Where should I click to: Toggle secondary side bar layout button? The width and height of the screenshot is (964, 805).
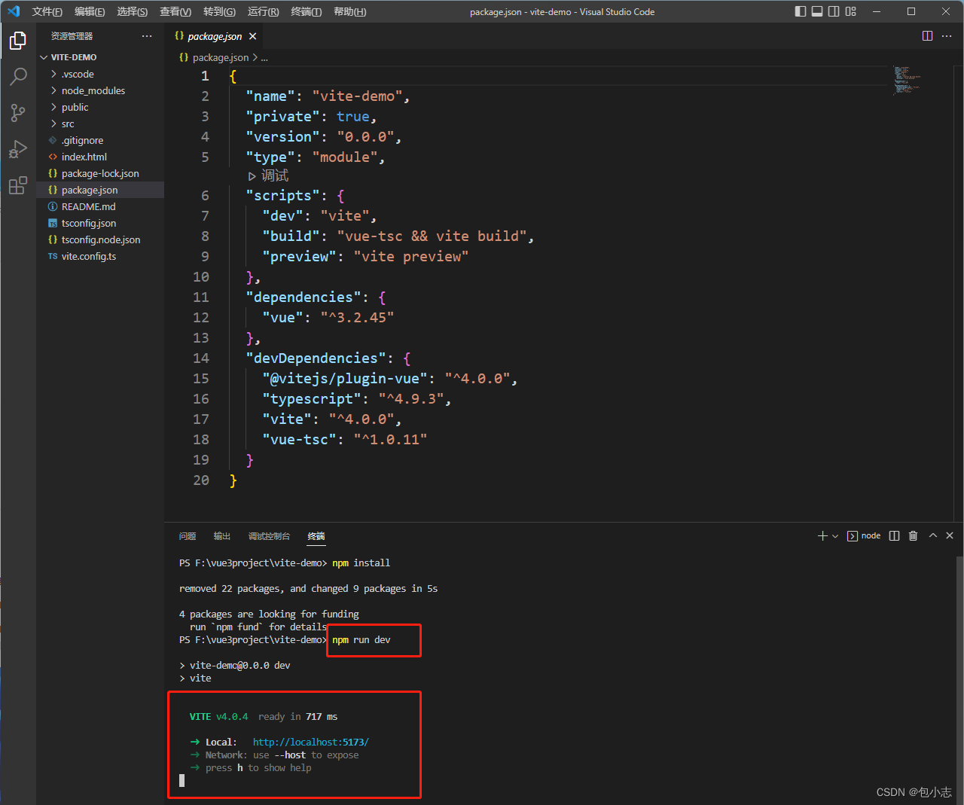point(834,11)
